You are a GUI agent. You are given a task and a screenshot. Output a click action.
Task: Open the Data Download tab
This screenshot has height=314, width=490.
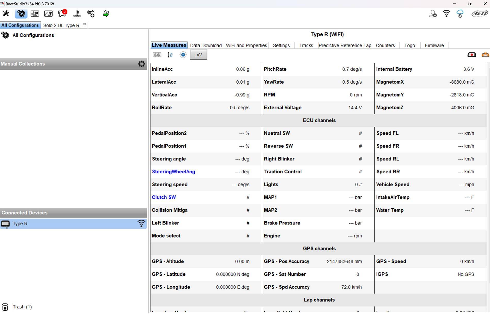206,45
